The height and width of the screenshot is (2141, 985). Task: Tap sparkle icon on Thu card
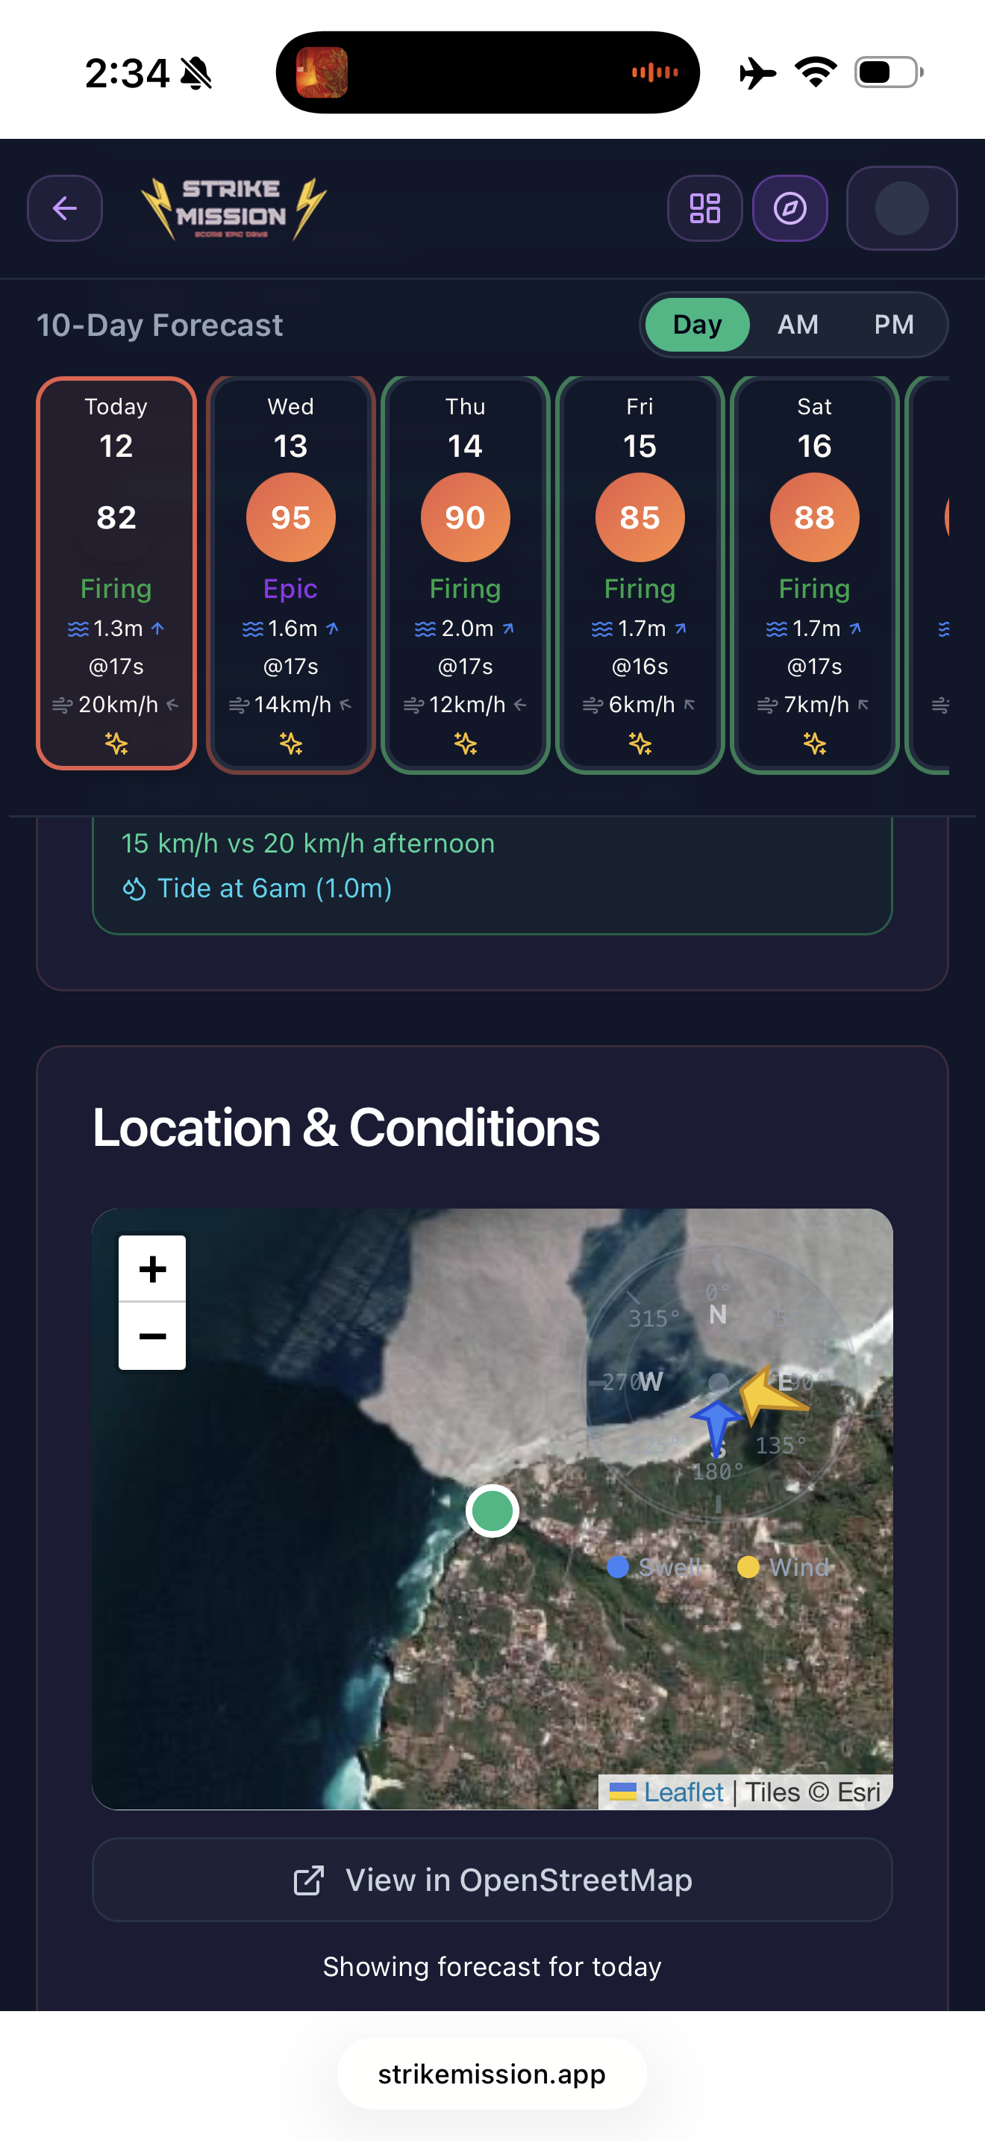point(465,743)
